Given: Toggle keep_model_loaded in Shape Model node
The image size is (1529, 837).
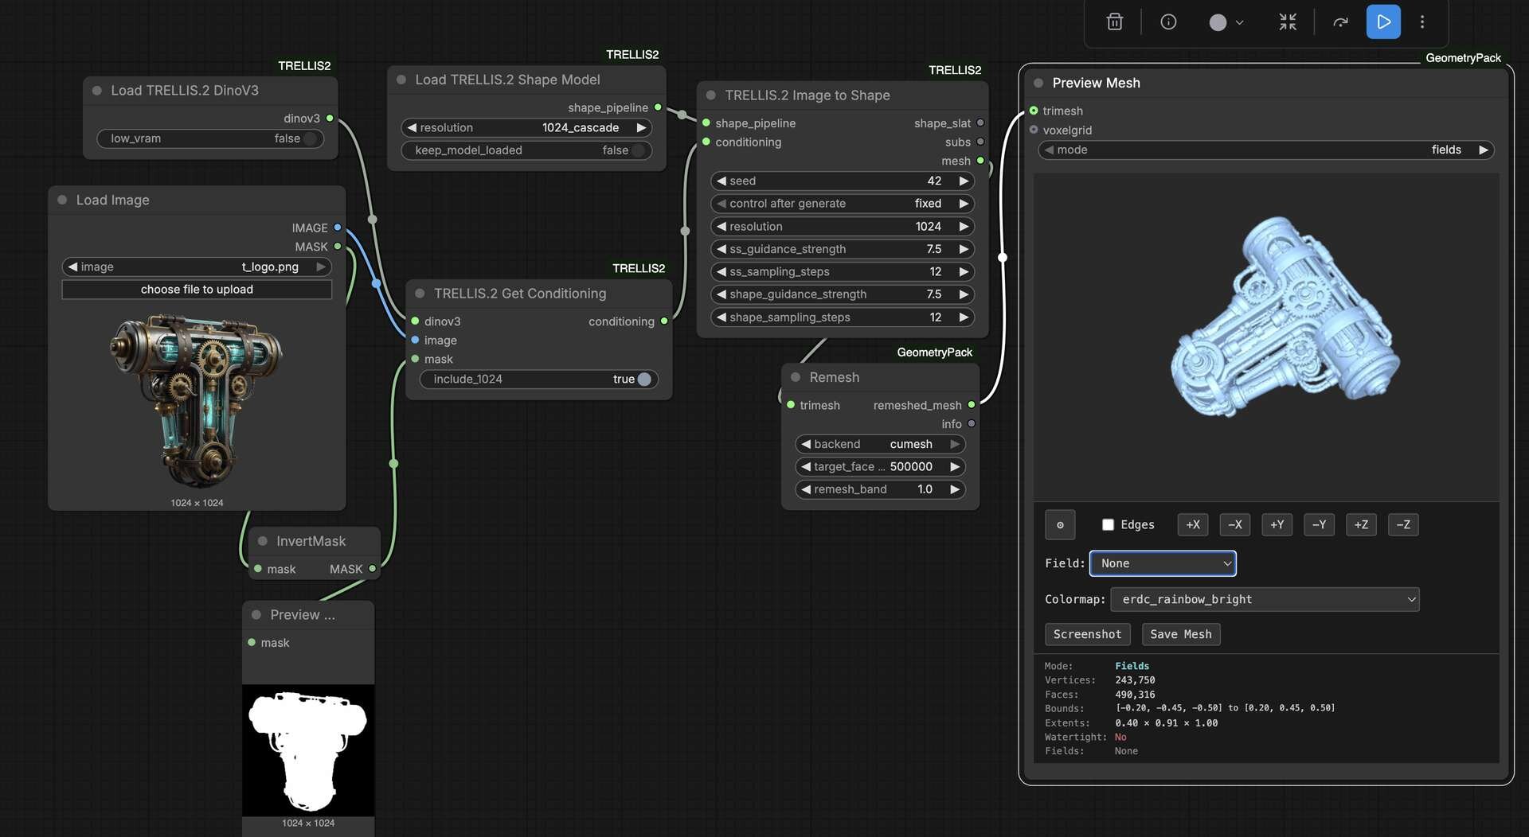Looking at the screenshot, I should point(638,150).
